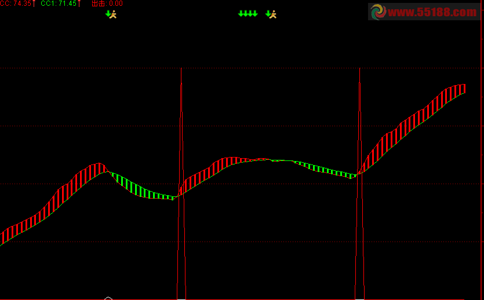Screen dimensions: 484x300
Task: Click the first tall red 出击 spike line
Action: pos(181,184)
